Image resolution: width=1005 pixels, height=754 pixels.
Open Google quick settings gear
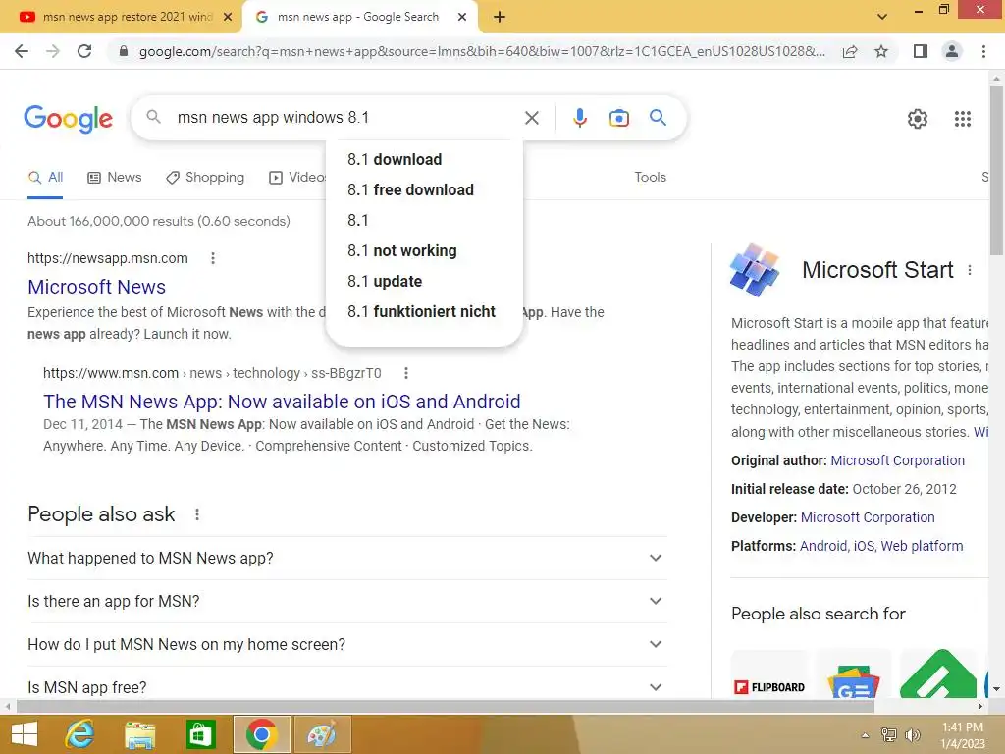(918, 119)
